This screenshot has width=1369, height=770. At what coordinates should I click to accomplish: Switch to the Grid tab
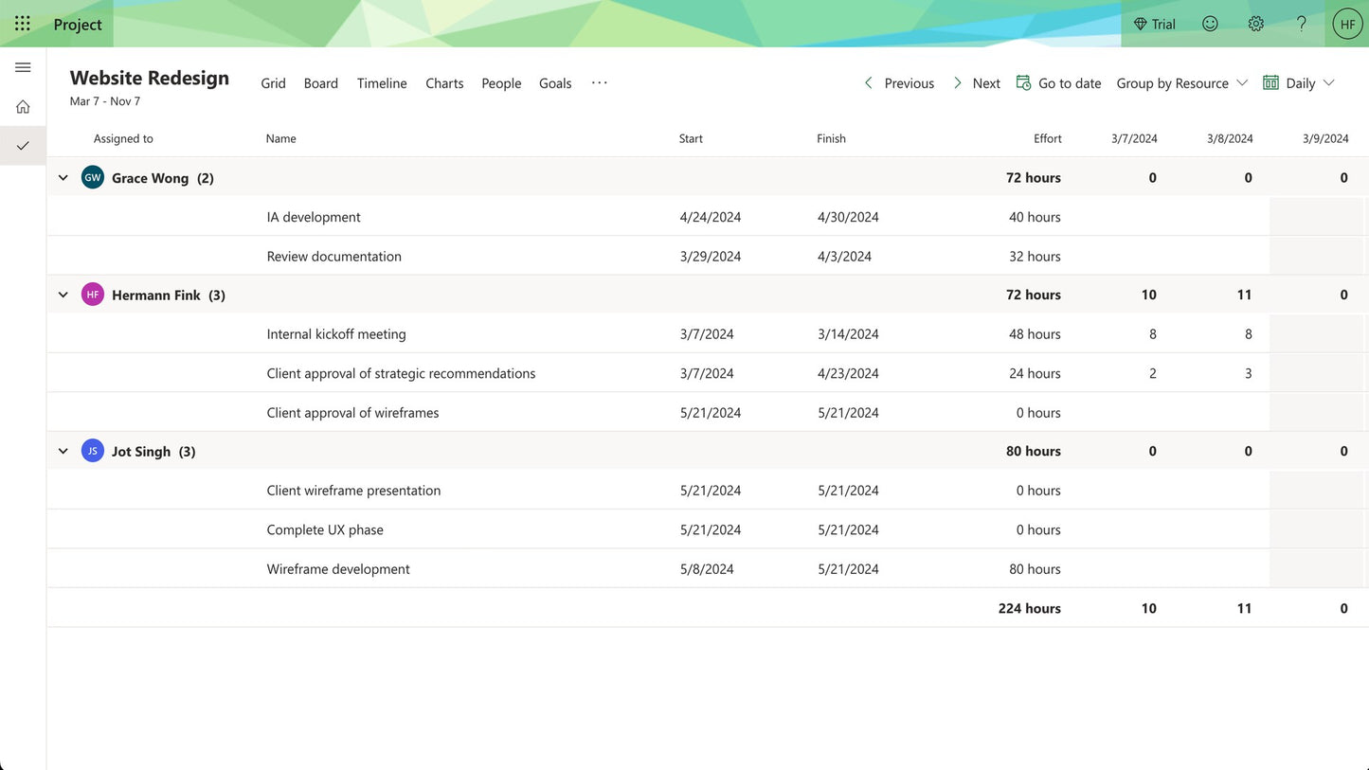tap(273, 83)
